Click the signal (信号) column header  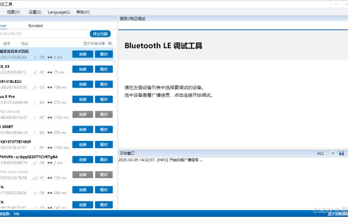tap(7, 43)
